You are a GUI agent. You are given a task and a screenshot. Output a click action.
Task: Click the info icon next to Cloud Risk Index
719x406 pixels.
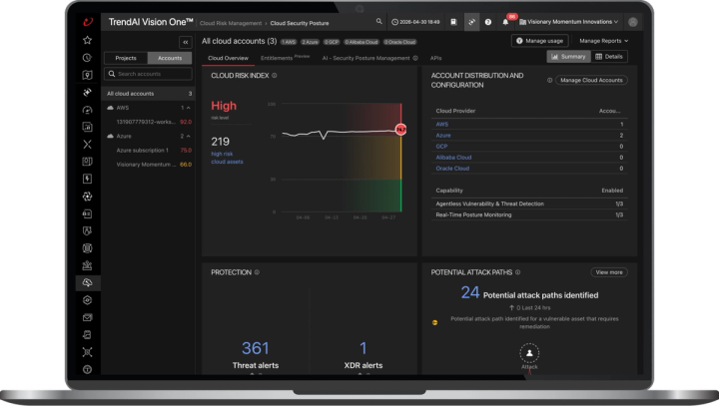[275, 76]
